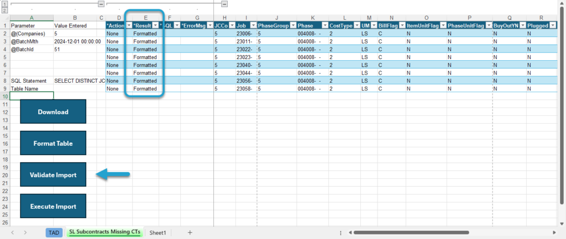Click the three-dot tab bar splitter handle
This screenshot has width=566, height=239.
click(x=340, y=233)
